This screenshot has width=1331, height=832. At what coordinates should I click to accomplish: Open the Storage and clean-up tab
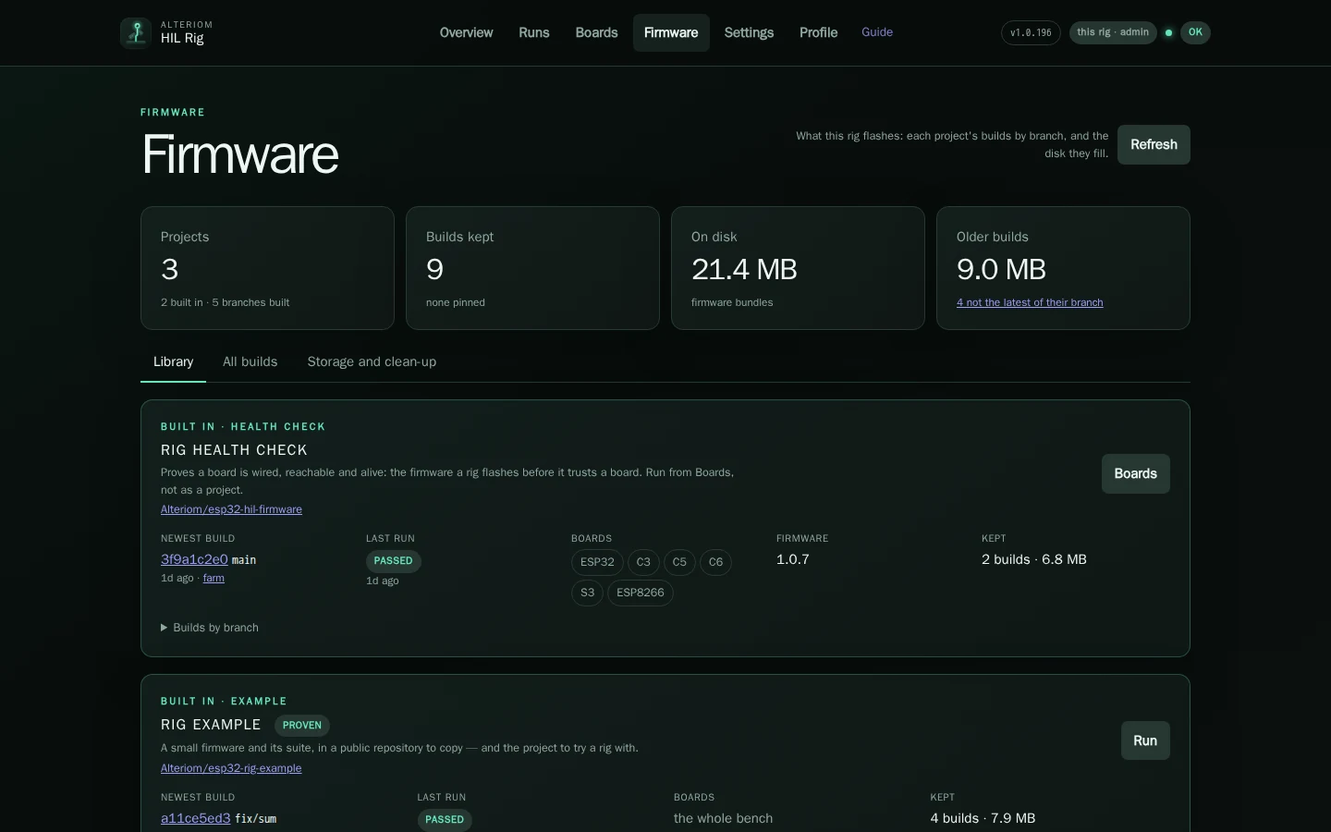[372, 361]
